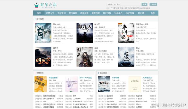Go to the 首页 home tab
Image resolution: width=188 pixels, height=109 pixels.
coord(39,13)
